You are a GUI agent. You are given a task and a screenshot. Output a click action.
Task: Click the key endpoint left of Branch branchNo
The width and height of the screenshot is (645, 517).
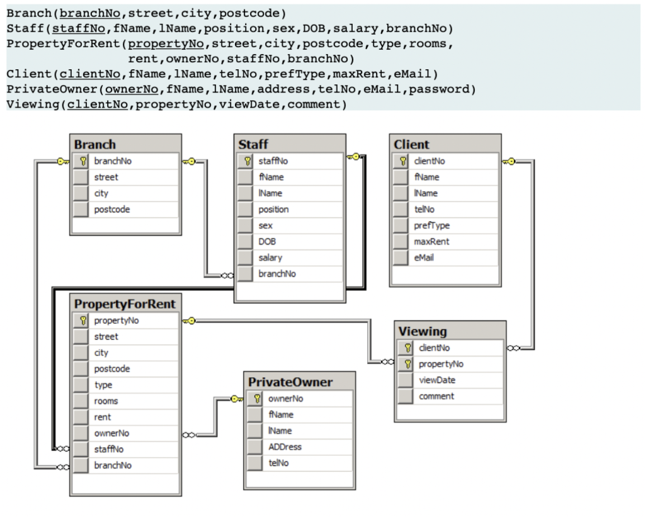tap(63, 162)
